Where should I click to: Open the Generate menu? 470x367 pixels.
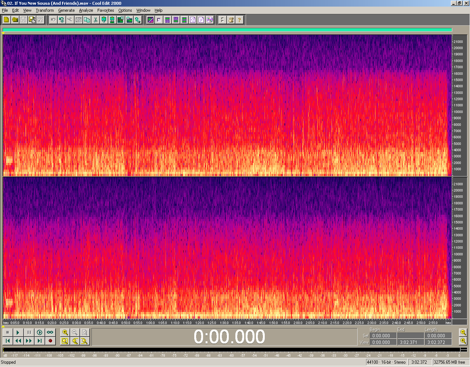[66, 10]
